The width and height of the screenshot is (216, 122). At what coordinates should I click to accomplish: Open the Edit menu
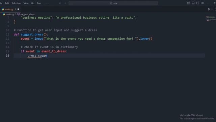coord(7,3)
